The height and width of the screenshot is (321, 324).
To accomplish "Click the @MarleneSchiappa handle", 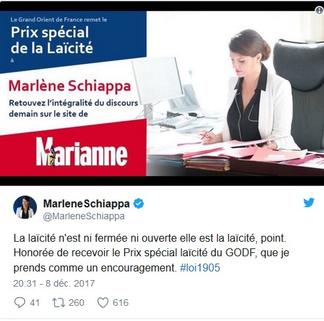I will [84, 216].
